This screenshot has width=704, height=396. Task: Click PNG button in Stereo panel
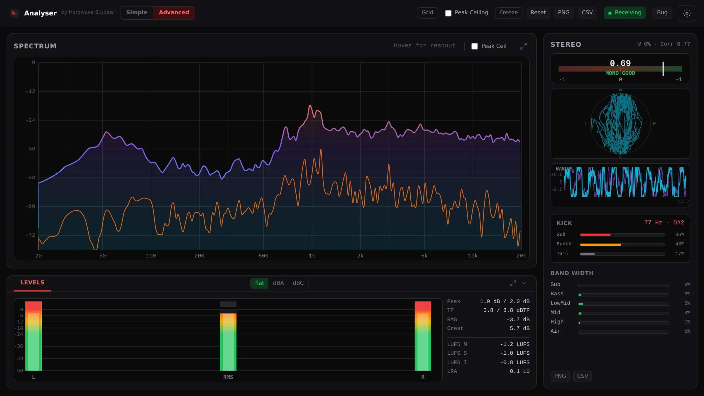click(x=560, y=376)
